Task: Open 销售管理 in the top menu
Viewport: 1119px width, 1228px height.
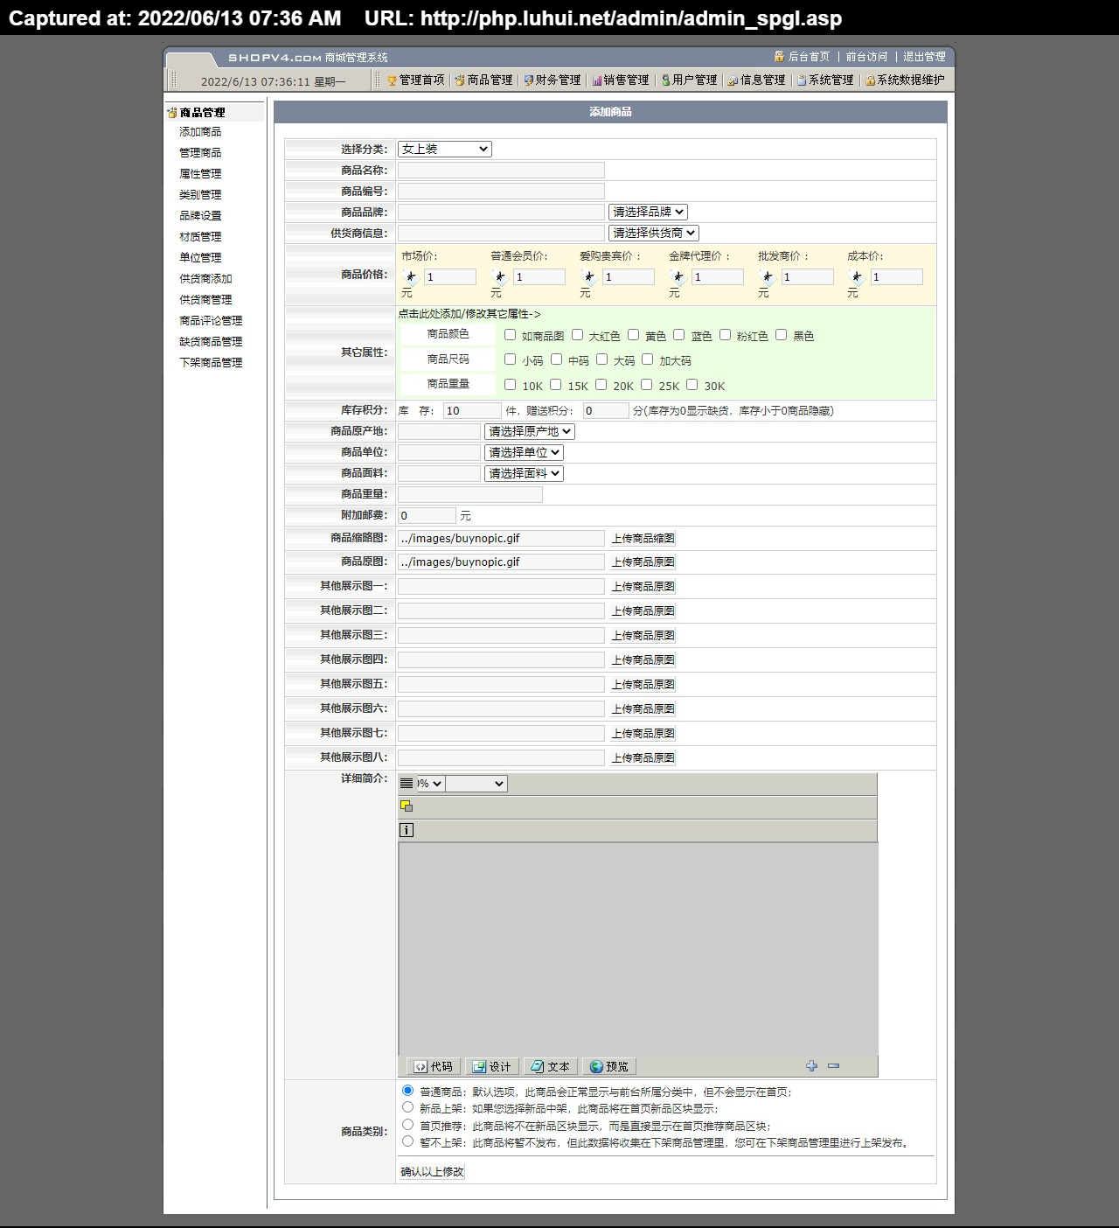Action: tap(620, 80)
